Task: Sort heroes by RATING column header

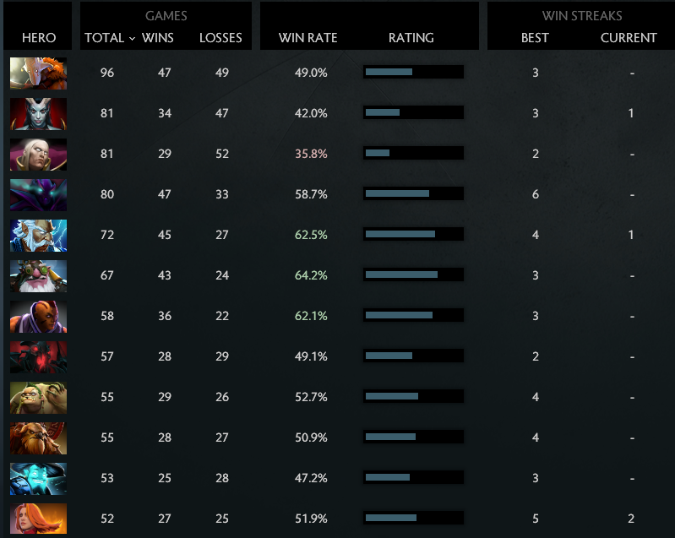Action: coord(411,38)
